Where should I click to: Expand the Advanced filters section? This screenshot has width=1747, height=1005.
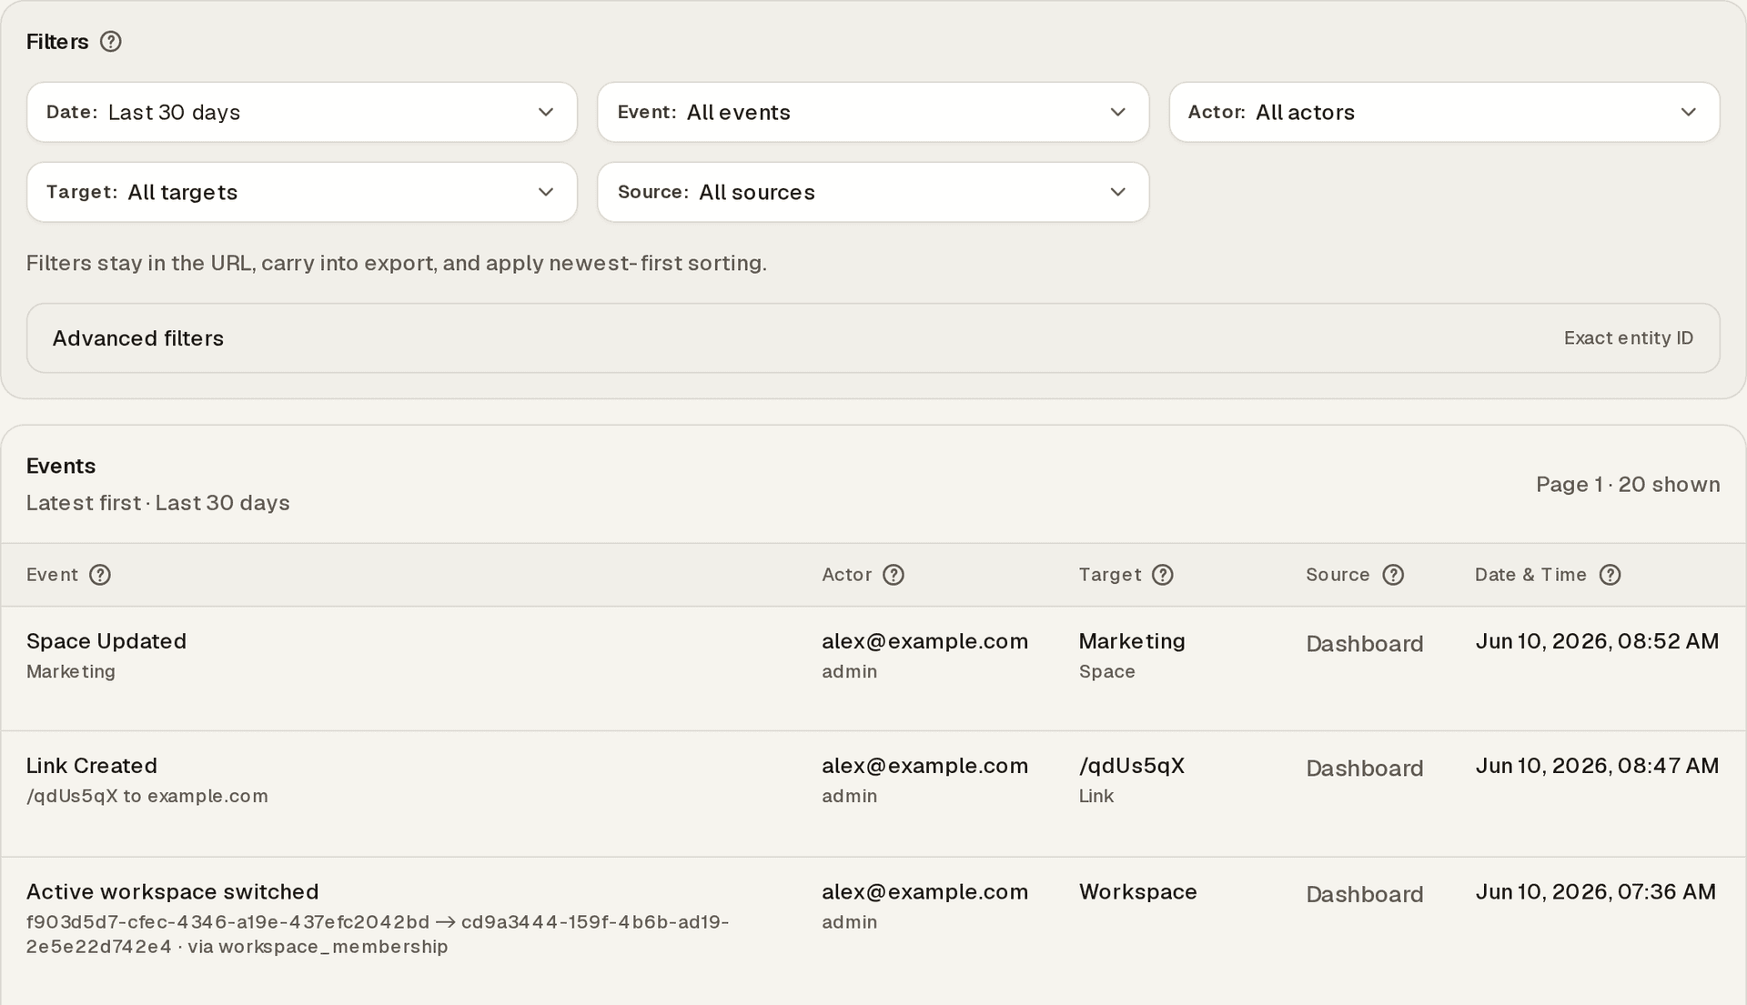[x=873, y=338]
